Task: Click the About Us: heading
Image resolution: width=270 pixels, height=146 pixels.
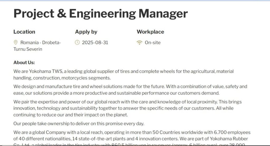Action: pos(24,63)
